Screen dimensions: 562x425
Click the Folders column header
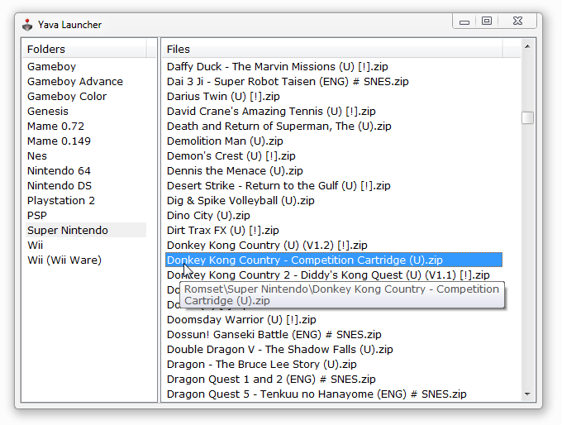84,49
